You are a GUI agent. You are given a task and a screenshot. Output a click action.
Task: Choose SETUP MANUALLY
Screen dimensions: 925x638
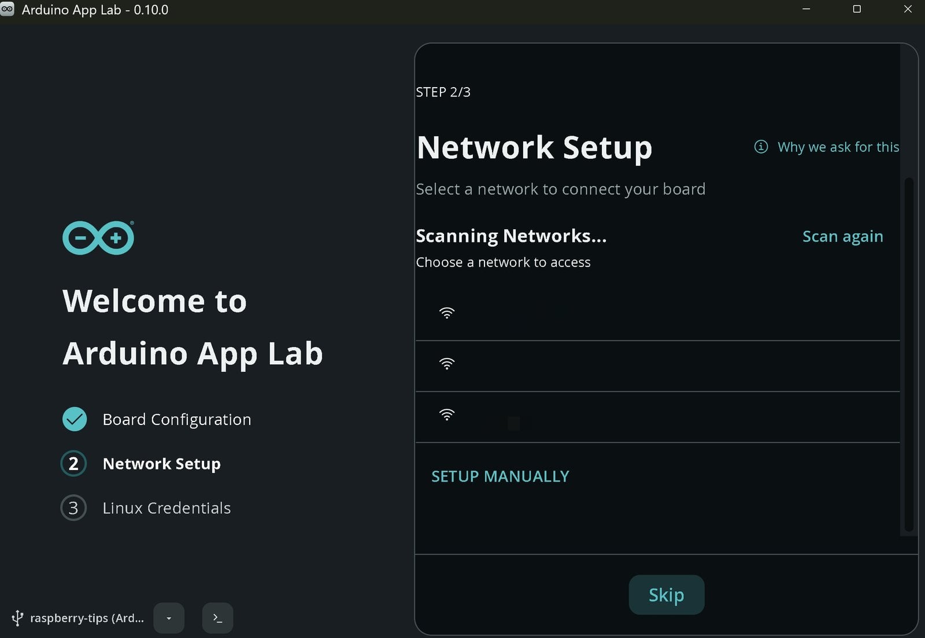point(500,476)
